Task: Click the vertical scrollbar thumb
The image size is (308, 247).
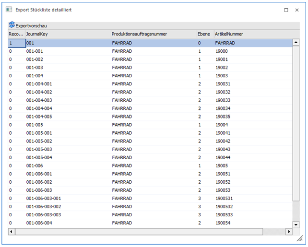Action: pyautogui.click(x=296, y=120)
